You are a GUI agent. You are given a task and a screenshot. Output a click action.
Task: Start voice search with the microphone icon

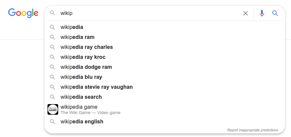262,13
